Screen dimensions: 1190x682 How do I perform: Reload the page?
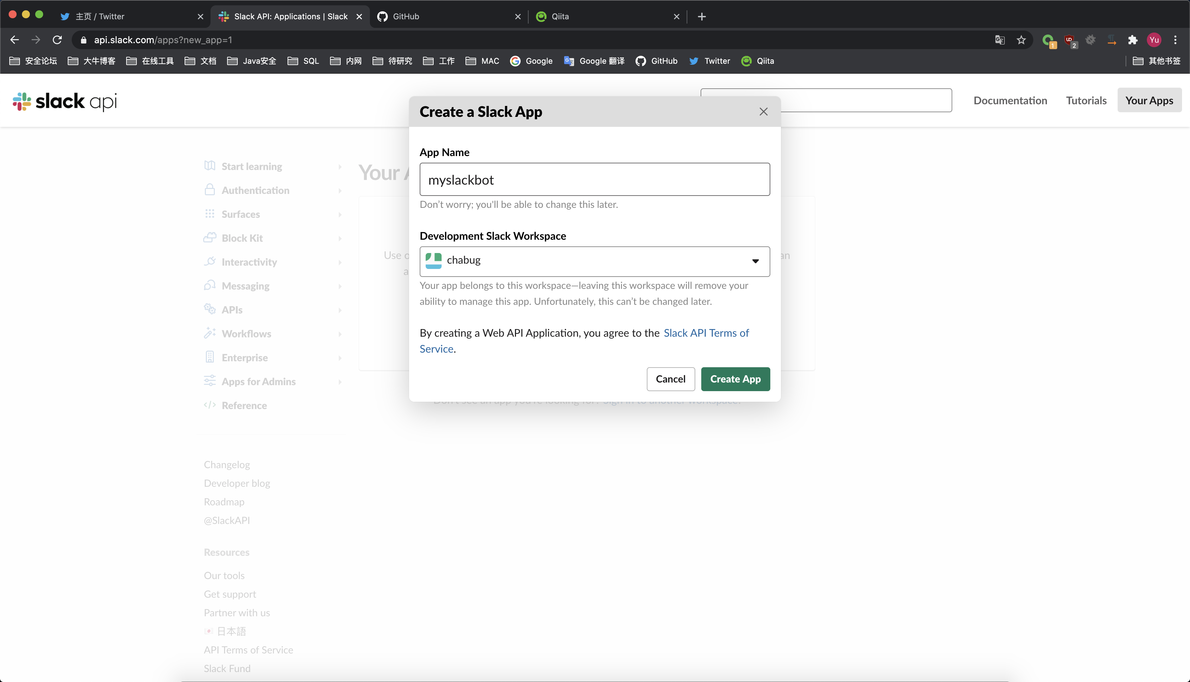pyautogui.click(x=57, y=40)
